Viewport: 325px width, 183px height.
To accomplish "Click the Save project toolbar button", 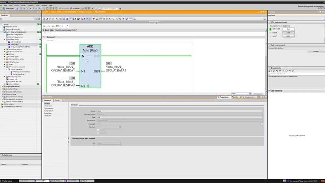I will [9, 8].
